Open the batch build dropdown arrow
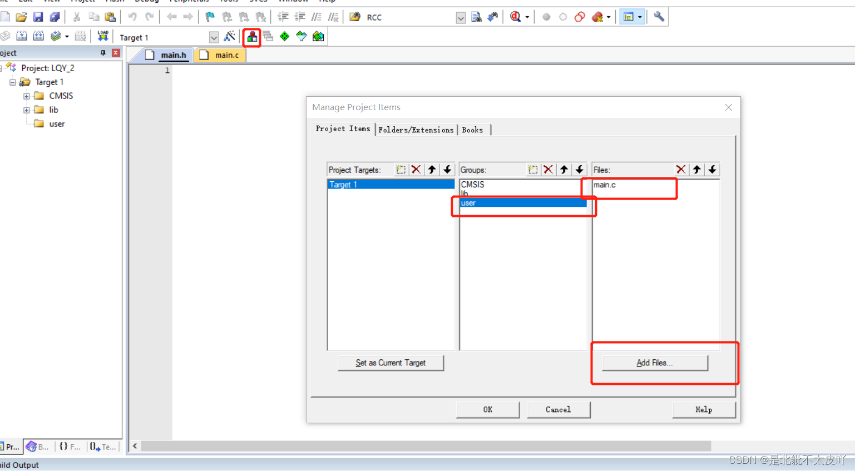855x471 pixels. tap(67, 37)
